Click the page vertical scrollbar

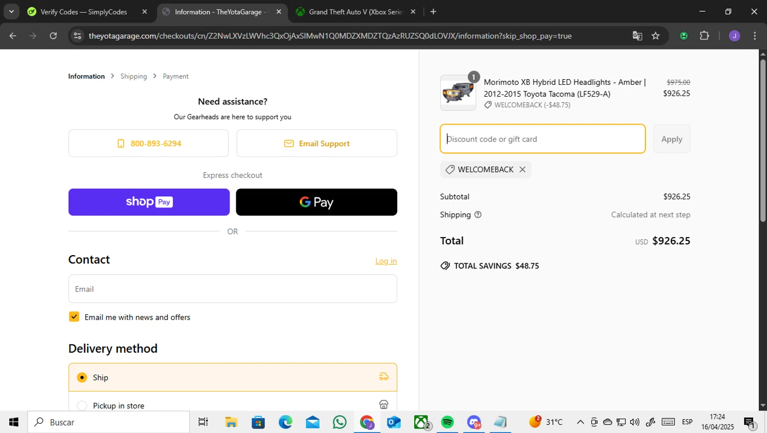762,141
